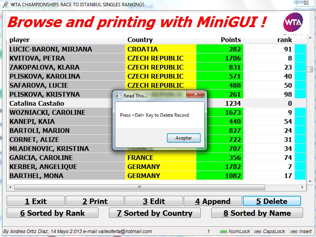Viewport: 316px width, 237px height.
Task: Sort players with the 8 Sorted by Name button
Action: [x=257, y=213]
